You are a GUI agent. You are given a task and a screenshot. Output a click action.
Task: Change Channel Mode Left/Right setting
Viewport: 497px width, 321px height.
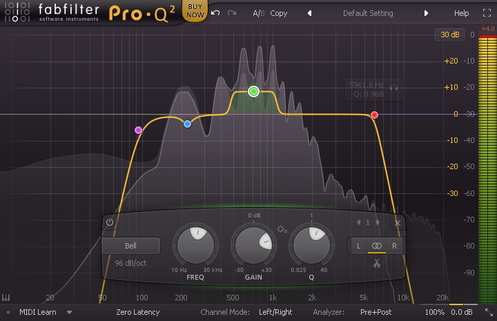[275, 312]
